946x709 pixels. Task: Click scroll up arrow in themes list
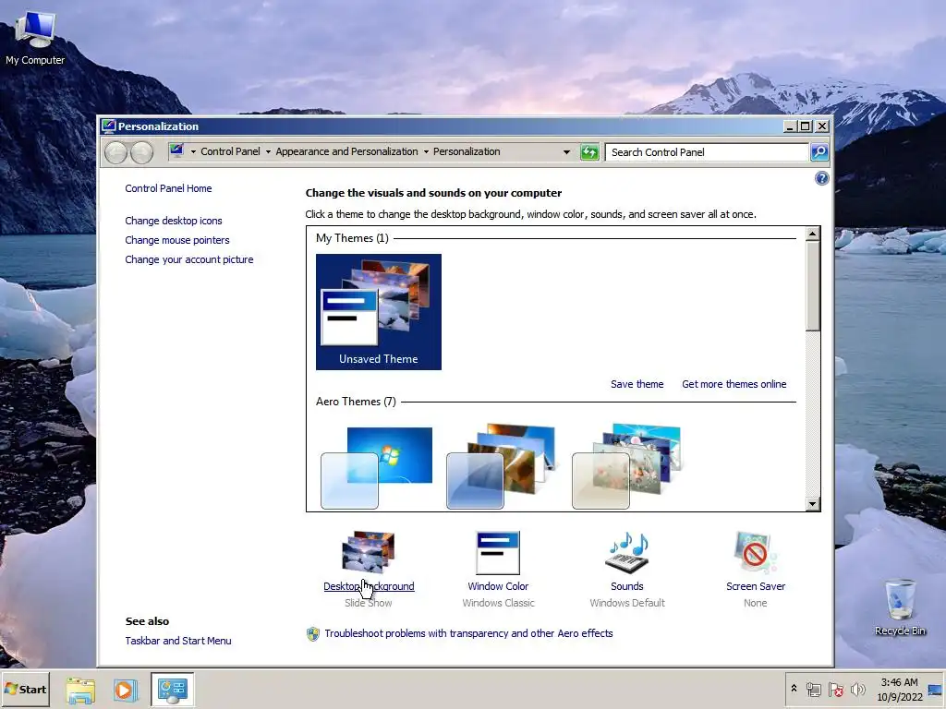pos(813,234)
